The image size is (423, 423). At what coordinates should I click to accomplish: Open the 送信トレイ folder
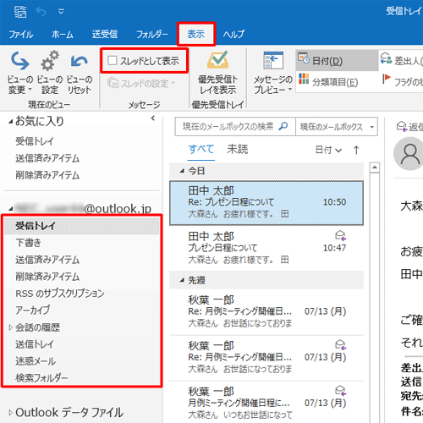(x=34, y=344)
